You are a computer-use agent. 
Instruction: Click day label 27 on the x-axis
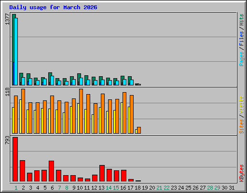point(203,188)
